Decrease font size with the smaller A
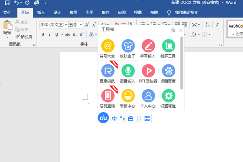243x162 pixels. [94, 25]
